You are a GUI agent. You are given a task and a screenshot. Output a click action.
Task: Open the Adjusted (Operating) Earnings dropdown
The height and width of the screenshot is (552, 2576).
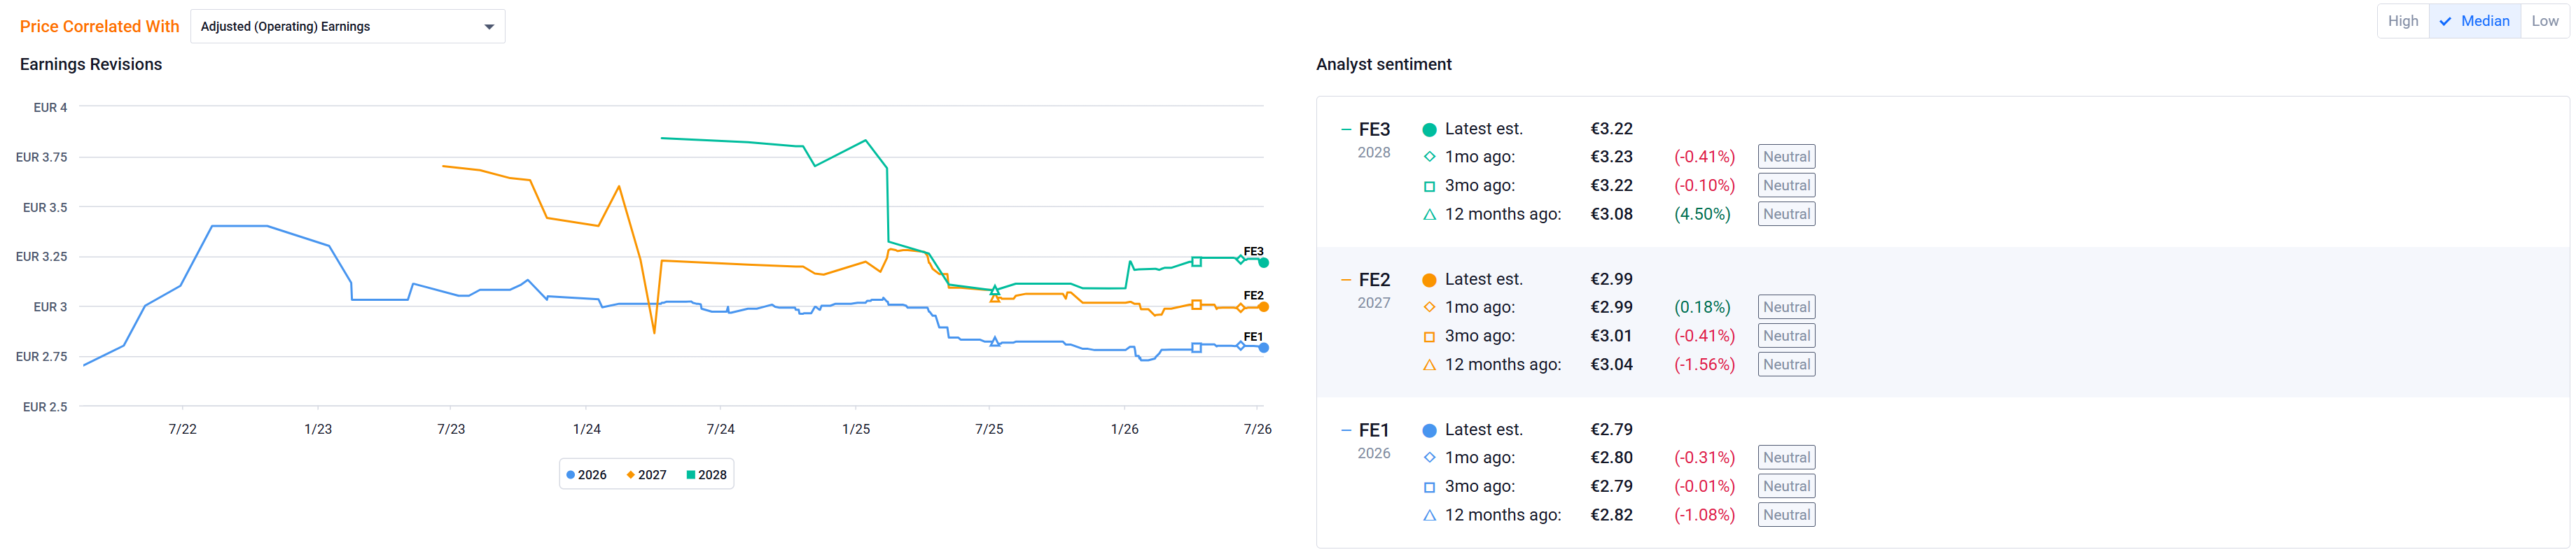tap(347, 26)
